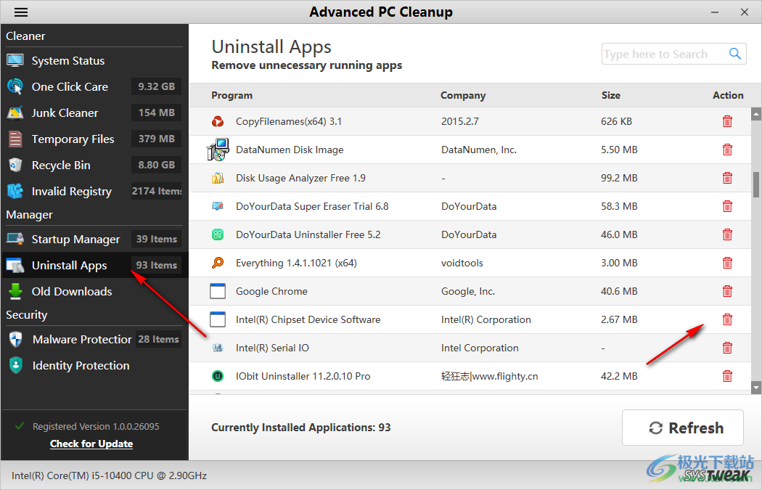Click the One Click Care icon
This screenshot has width=762, height=490.
click(x=15, y=86)
